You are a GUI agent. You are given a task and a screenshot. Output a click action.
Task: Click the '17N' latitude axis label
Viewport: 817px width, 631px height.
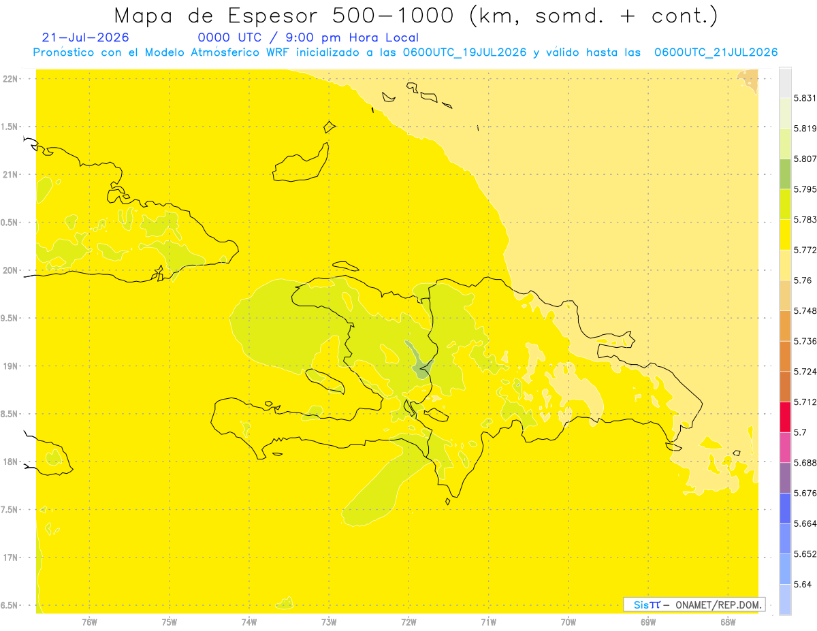pyautogui.click(x=11, y=558)
